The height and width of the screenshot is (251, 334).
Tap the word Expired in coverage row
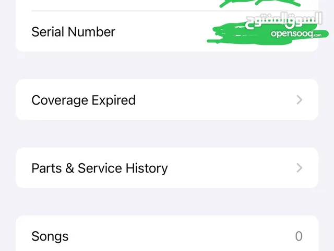click(114, 100)
